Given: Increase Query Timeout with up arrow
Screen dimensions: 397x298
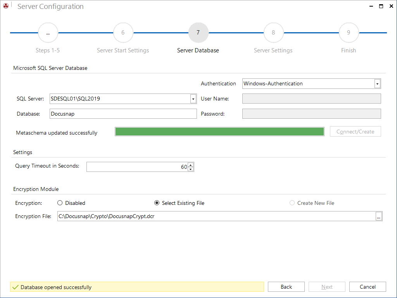Looking at the screenshot, I should (191, 165).
